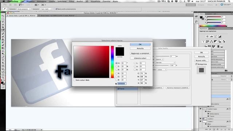Add a Curves adjustment

click(216, 36)
